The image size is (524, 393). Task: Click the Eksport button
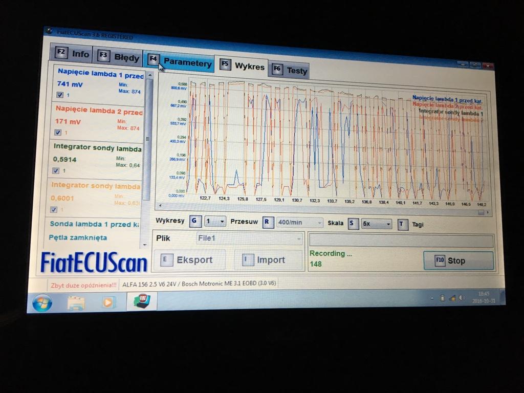coord(189,259)
